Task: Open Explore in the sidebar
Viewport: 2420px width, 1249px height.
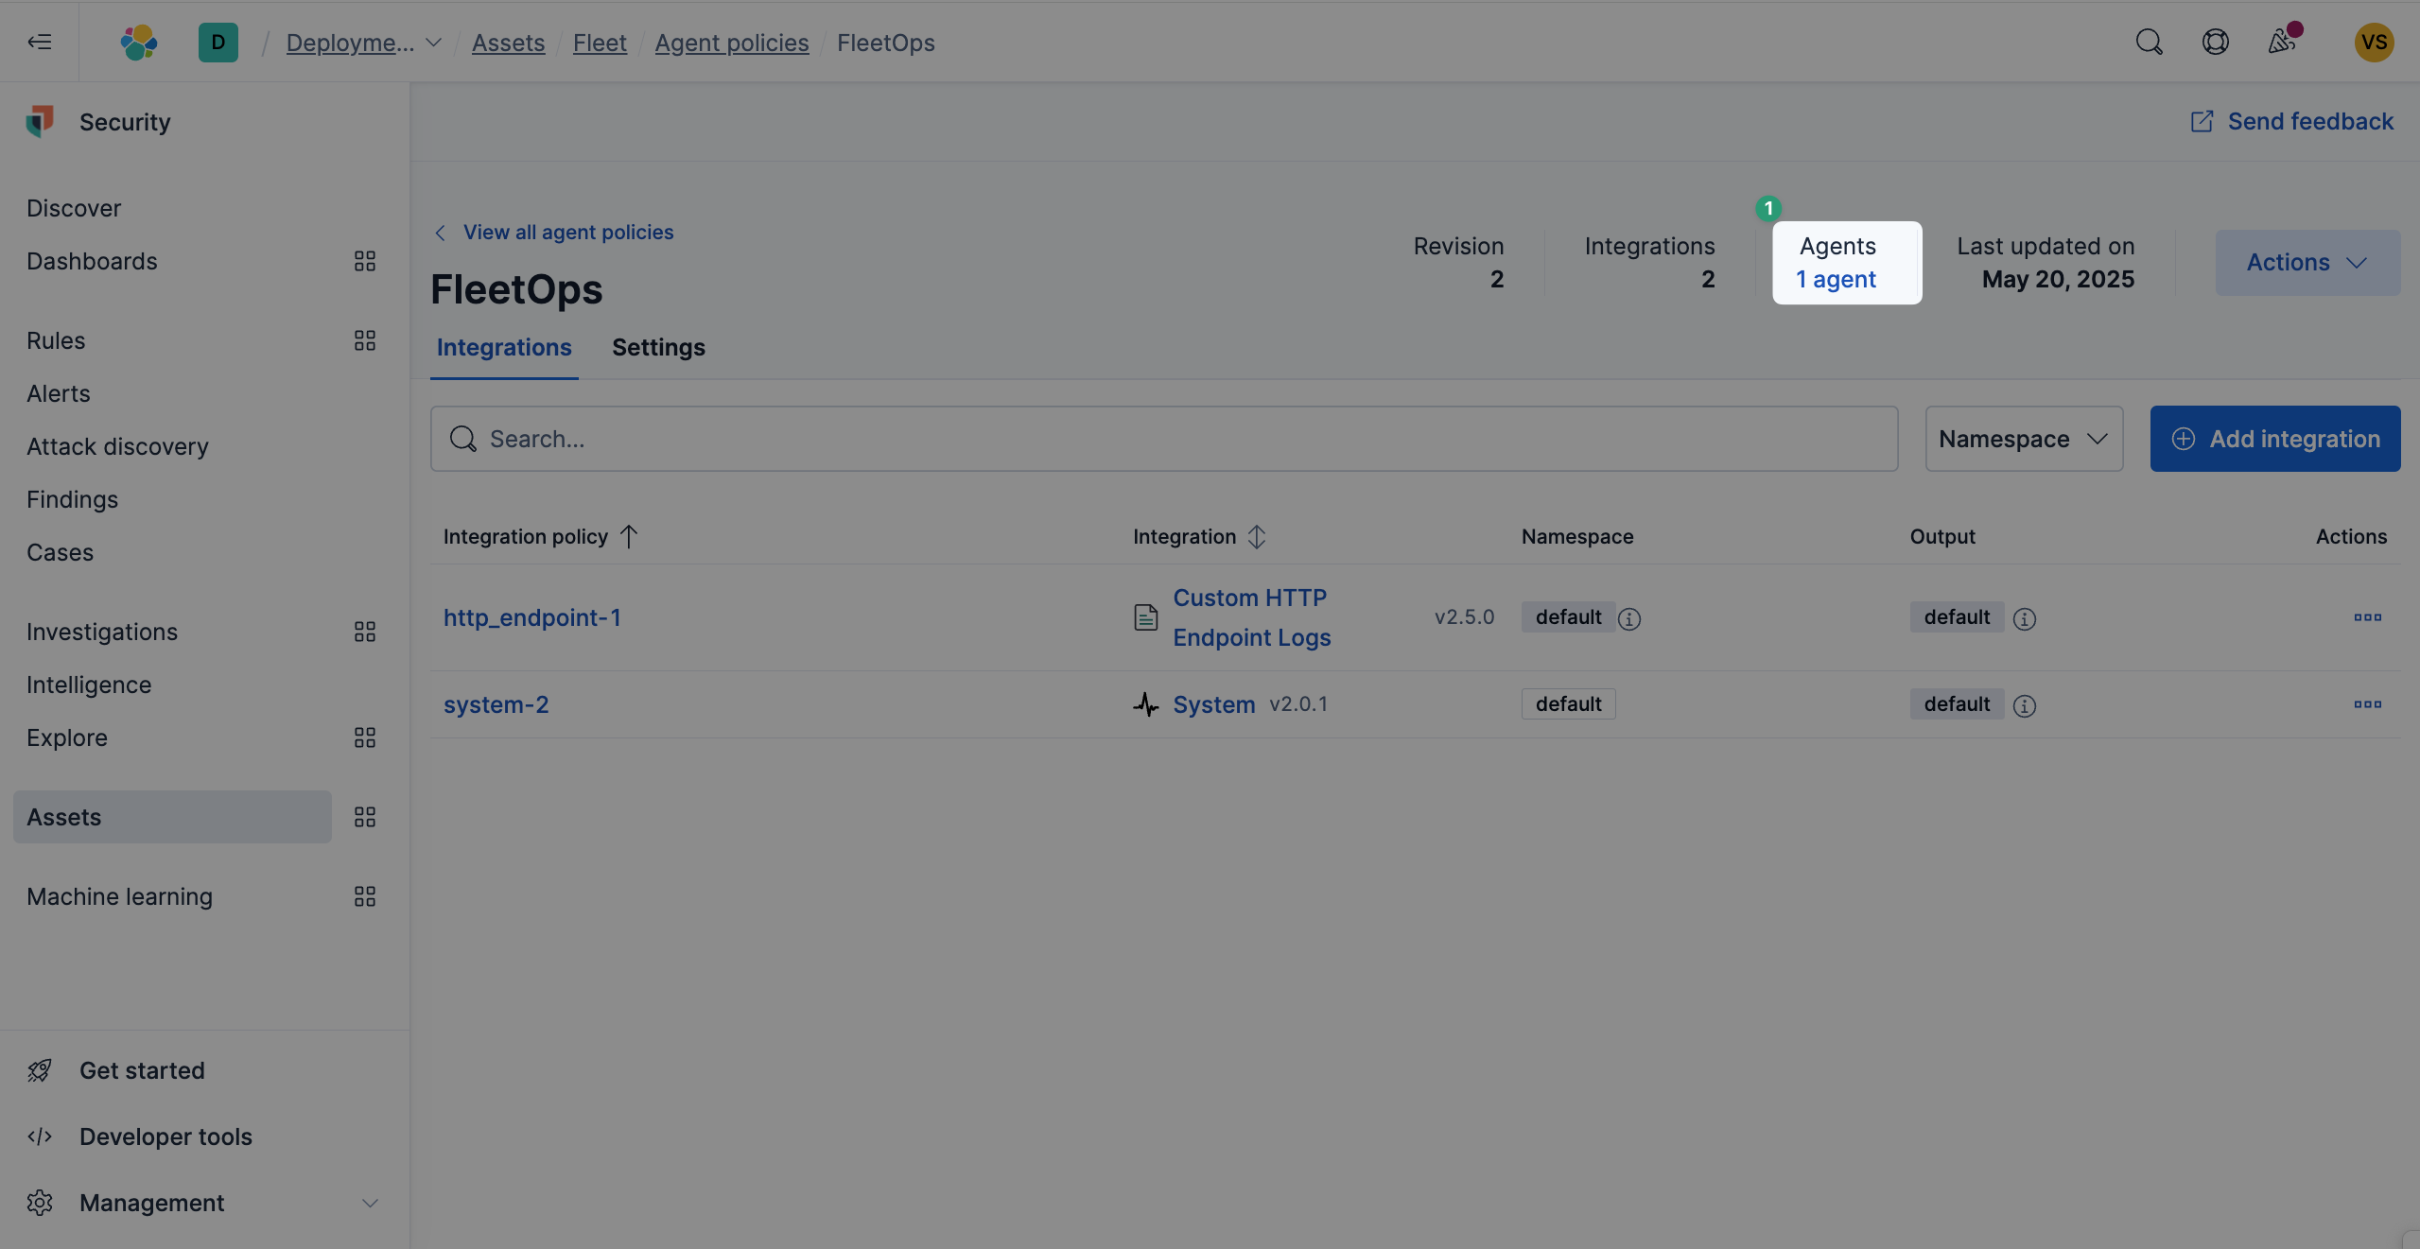Action: click(x=67, y=737)
